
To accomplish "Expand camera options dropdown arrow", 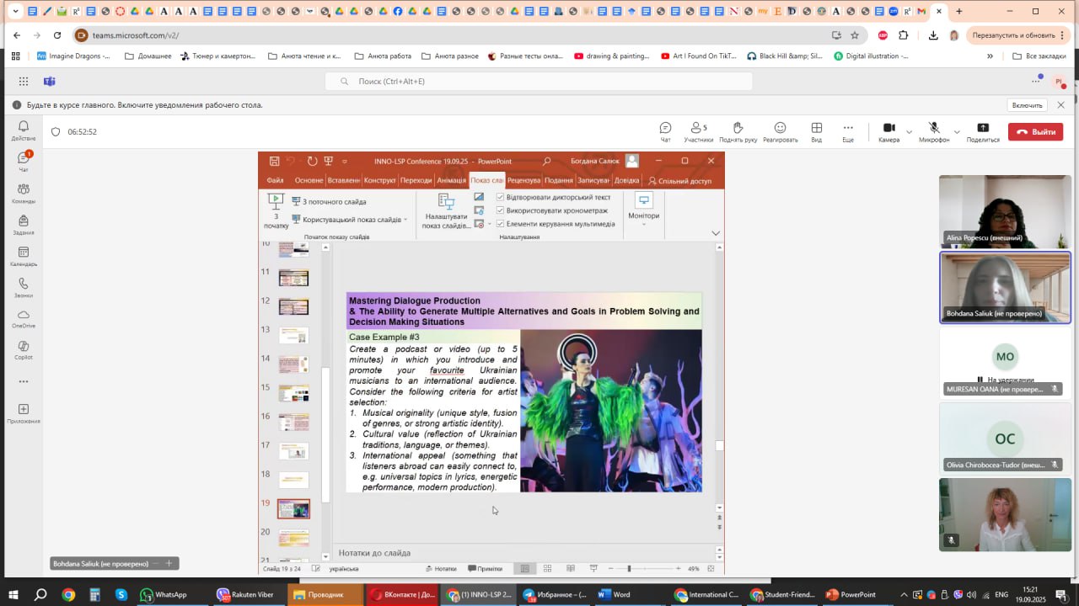I will point(909,132).
